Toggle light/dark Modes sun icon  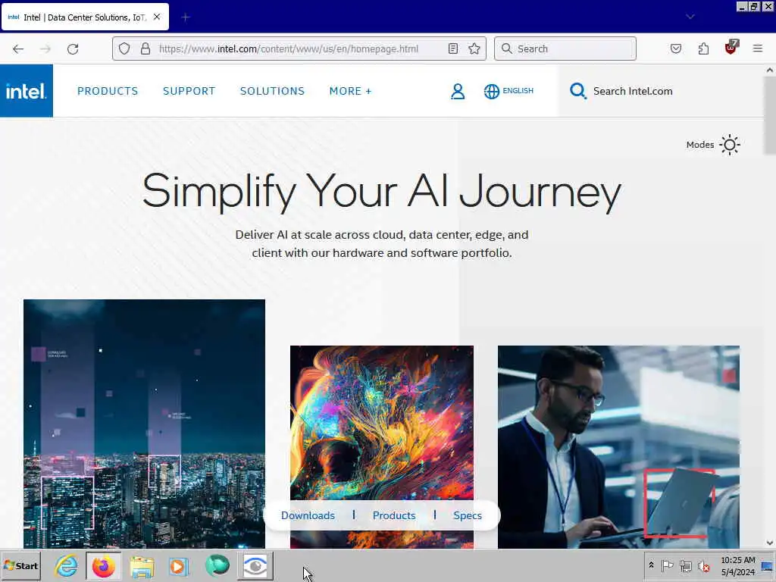(730, 145)
